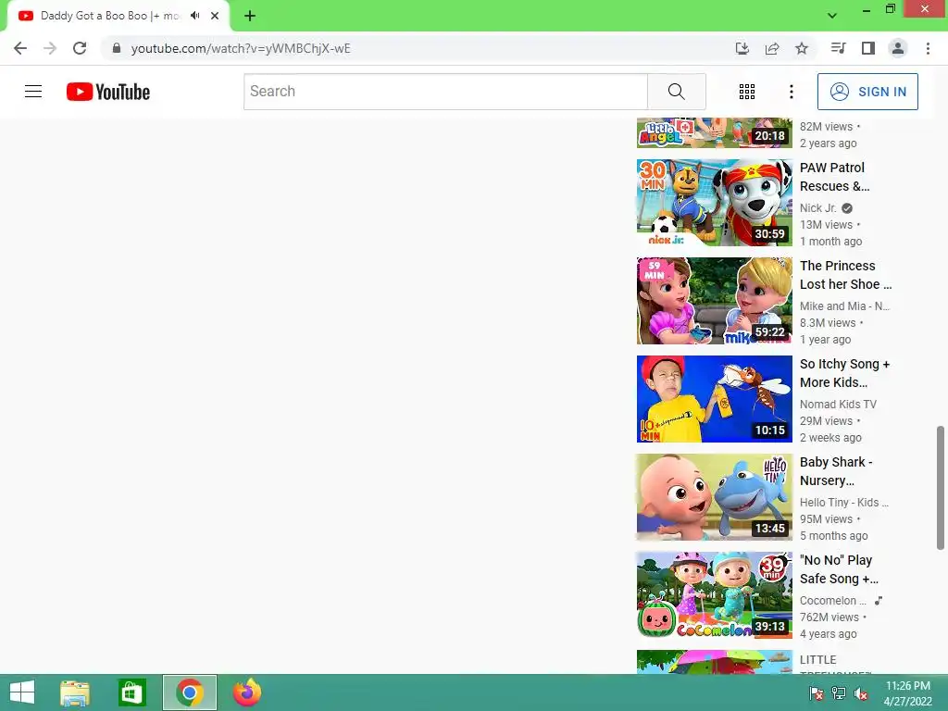Reload the current page
Screen dimensions: 948x711
[80, 48]
